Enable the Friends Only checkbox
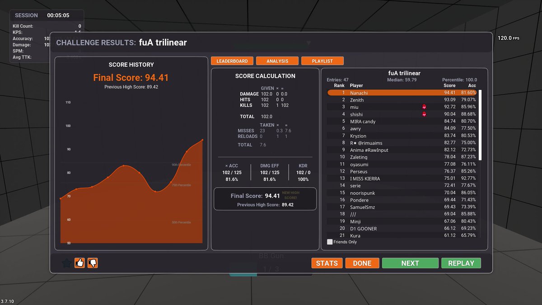 pos(330,242)
